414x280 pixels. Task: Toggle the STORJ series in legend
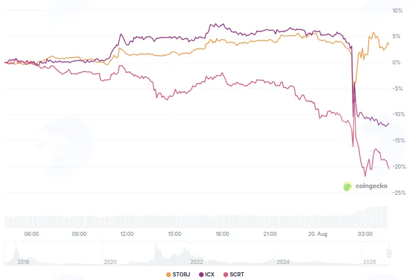[178, 275]
